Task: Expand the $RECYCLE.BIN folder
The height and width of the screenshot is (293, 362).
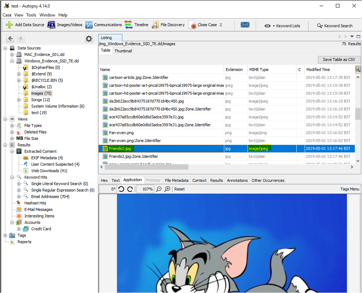Action: (19, 80)
